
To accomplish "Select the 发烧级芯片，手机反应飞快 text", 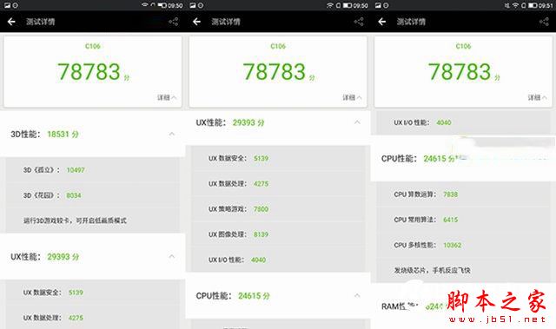I will [x=432, y=270].
